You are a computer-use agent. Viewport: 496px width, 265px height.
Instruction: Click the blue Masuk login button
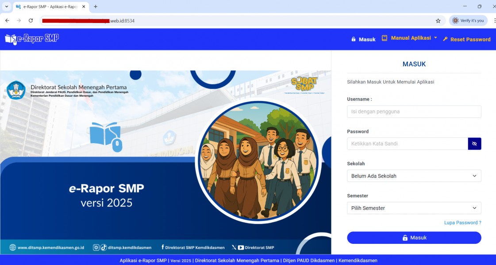(414, 238)
